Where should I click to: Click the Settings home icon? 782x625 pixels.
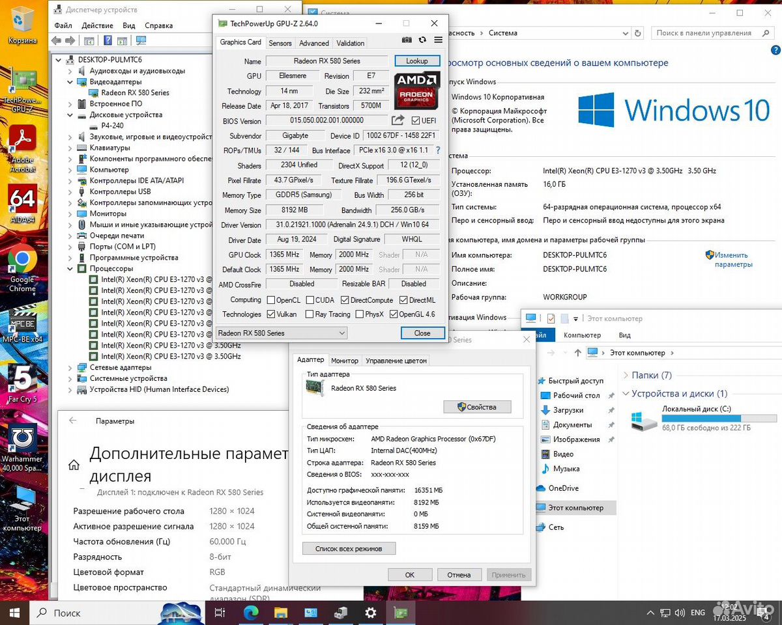point(74,465)
